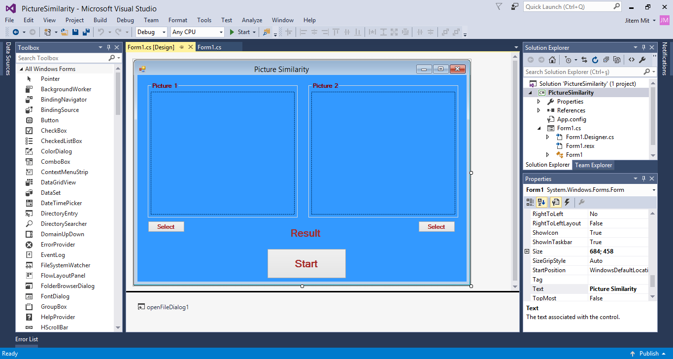Select the Alphabetical sort icon in Properties panel
Image resolution: width=673 pixels, height=359 pixels.
(542, 202)
